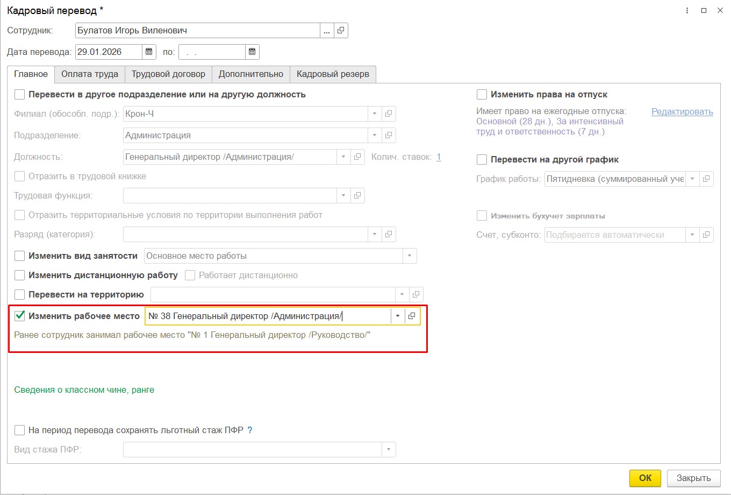Click the Счет, субконто Подбирается автоматически field

[x=615, y=235]
